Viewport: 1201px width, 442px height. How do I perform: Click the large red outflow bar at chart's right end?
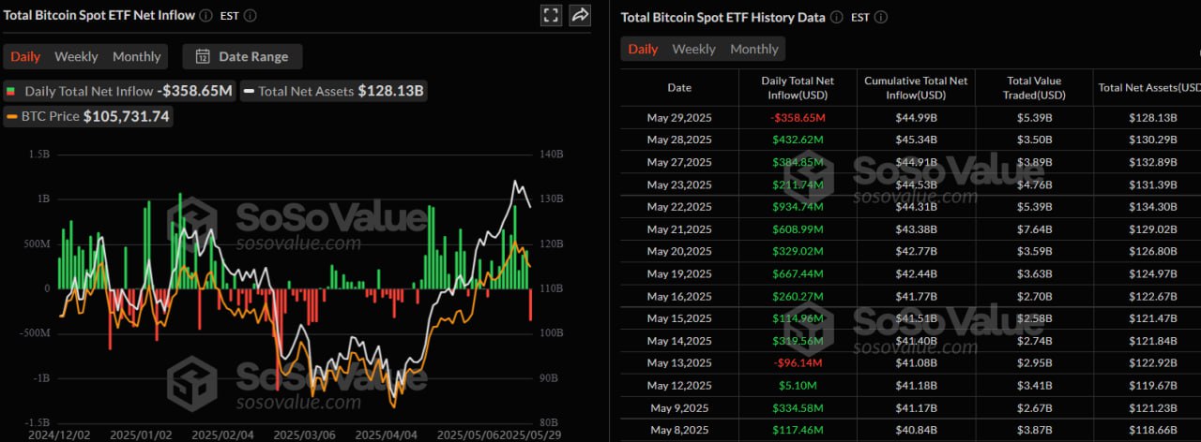(530, 304)
